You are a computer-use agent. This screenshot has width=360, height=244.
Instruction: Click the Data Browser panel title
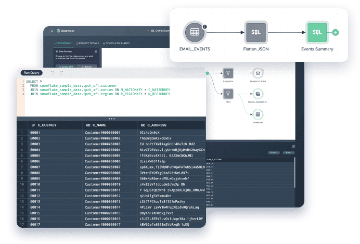tap(66, 52)
